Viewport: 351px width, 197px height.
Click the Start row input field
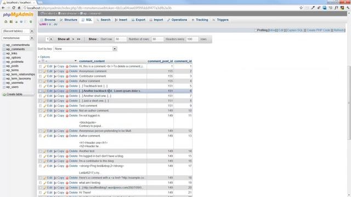click(121, 39)
